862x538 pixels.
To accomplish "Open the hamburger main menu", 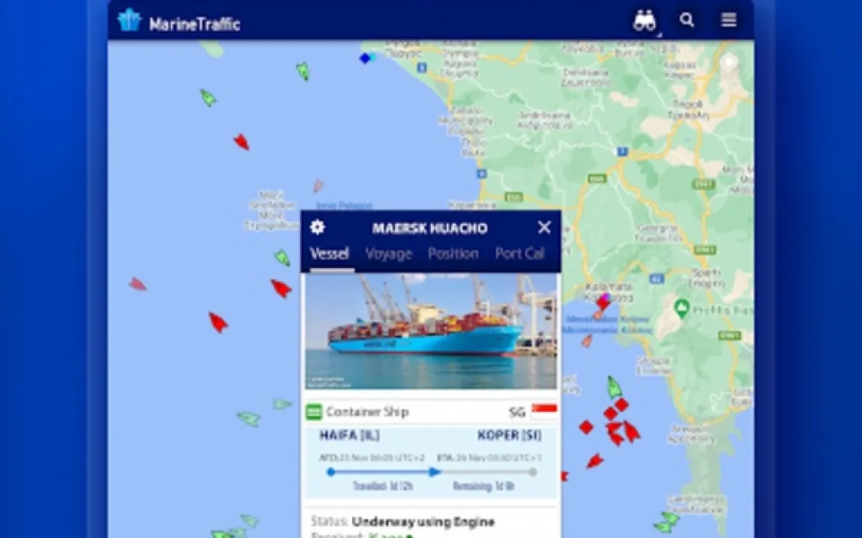I will click(x=729, y=20).
